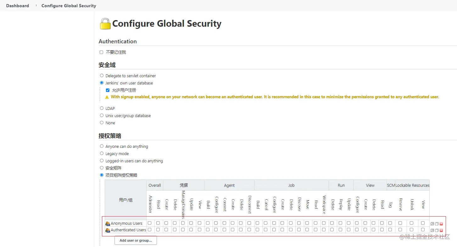Click the yellow padlock icon beside the title

pos(105,24)
